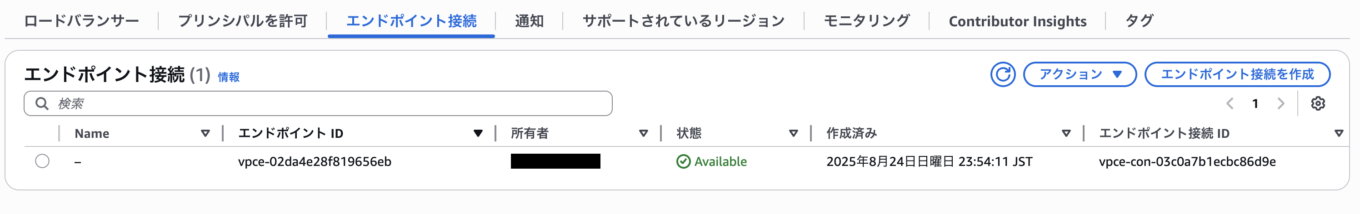The image size is (1360, 214).
Task: Click the green Available status icon
Action: click(683, 161)
